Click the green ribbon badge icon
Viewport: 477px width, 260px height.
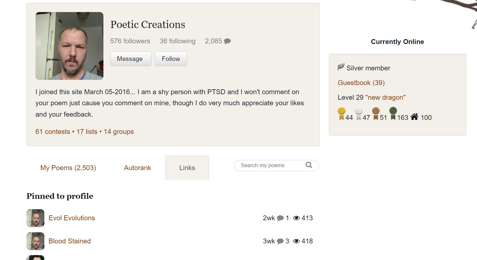pyautogui.click(x=393, y=114)
